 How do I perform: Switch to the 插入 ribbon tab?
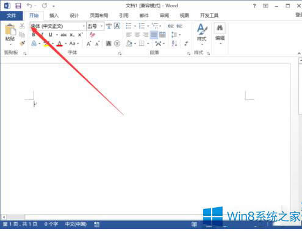pyautogui.click(x=54, y=15)
